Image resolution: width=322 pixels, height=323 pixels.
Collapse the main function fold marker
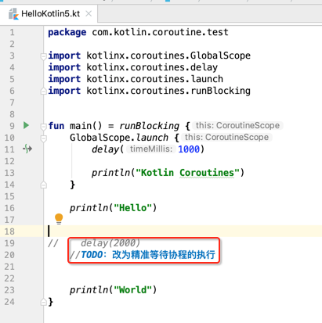[x=44, y=127]
